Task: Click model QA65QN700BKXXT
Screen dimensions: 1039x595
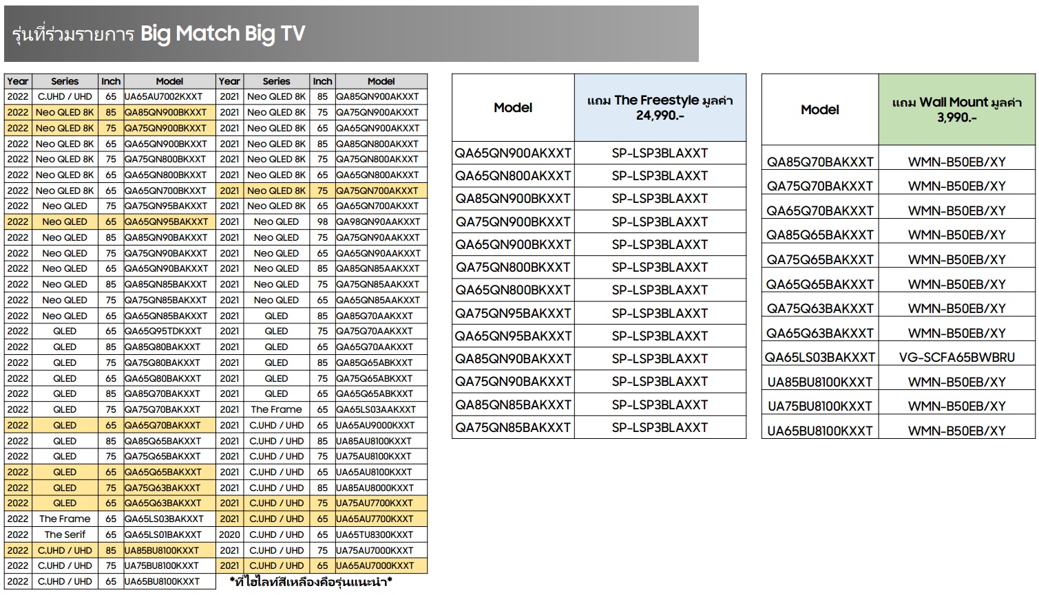Action: (169, 191)
